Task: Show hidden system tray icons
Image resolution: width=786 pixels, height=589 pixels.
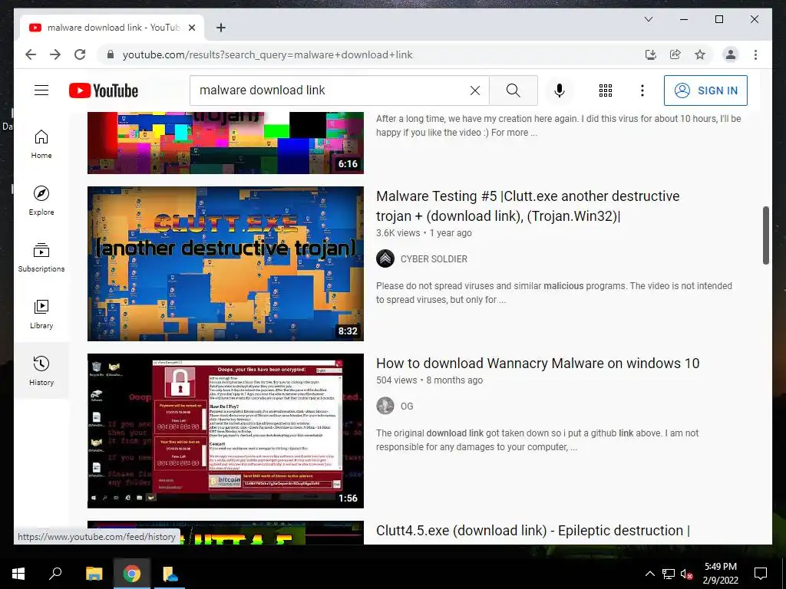Action: (x=649, y=574)
